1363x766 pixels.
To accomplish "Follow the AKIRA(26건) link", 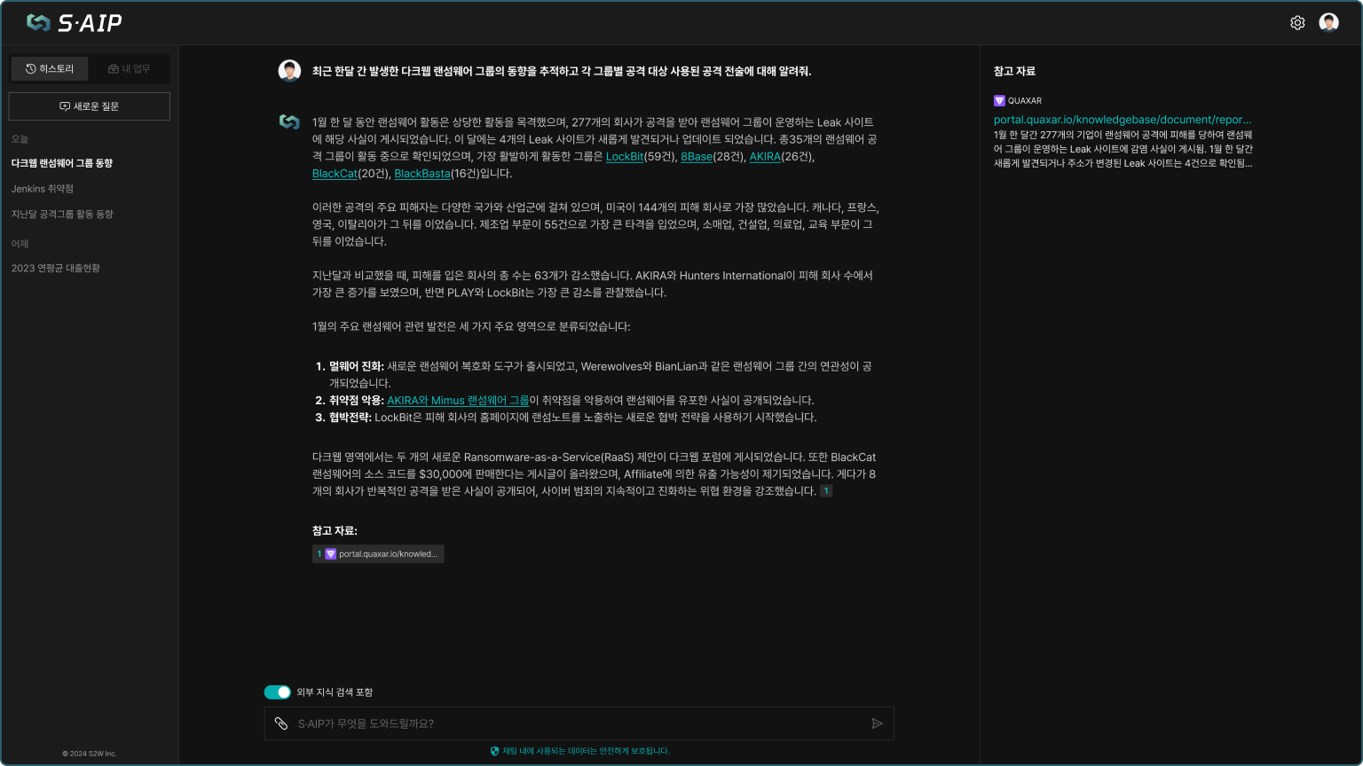I will [x=765, y=157].
